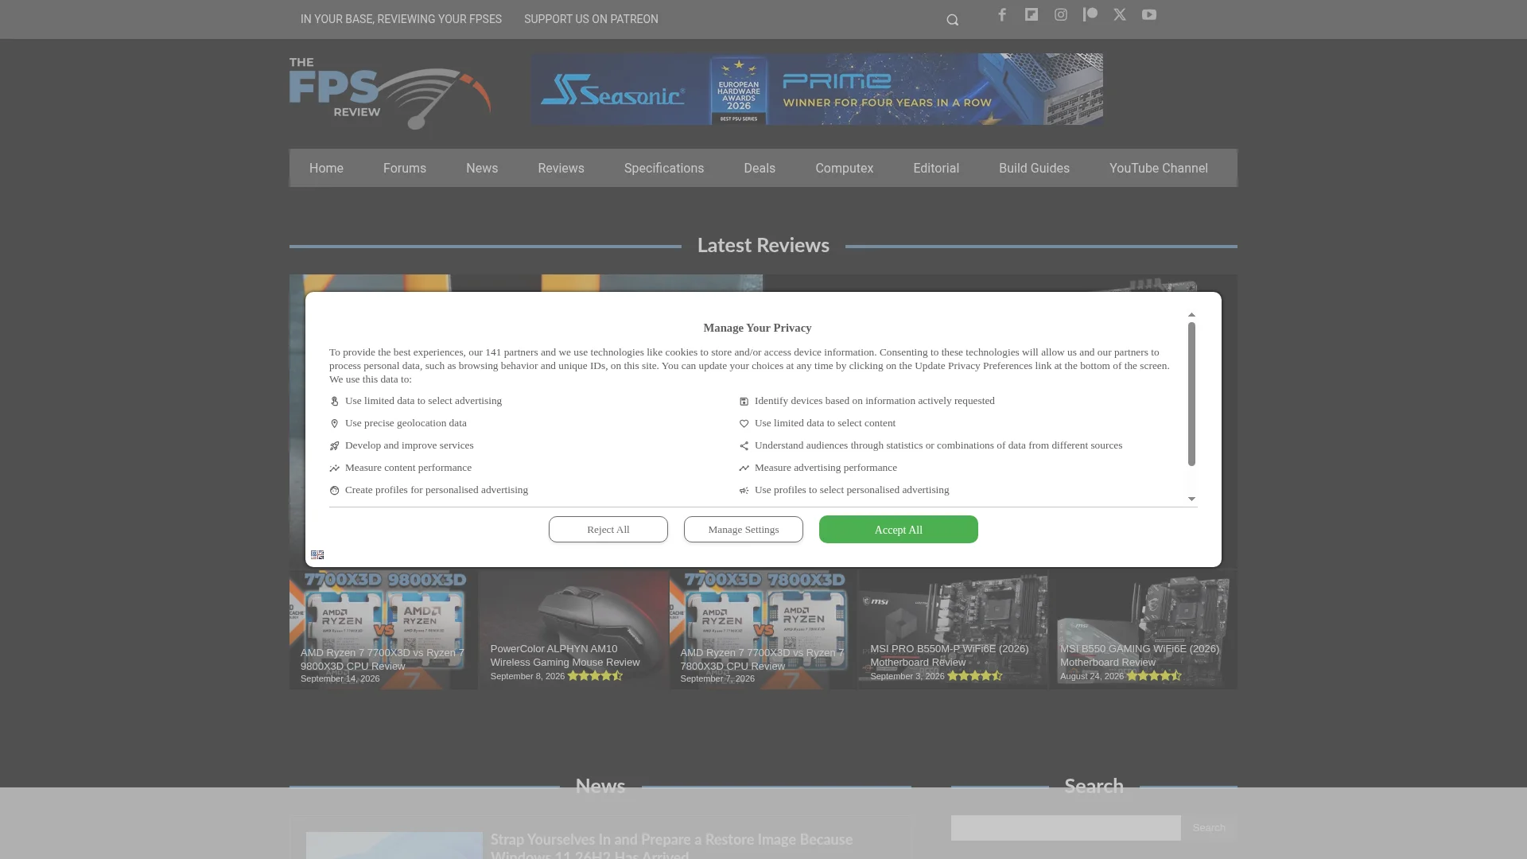Click the September 8, 2026 date text
The width and height of the screenshot is (1527, 859).
coord(527,676)
